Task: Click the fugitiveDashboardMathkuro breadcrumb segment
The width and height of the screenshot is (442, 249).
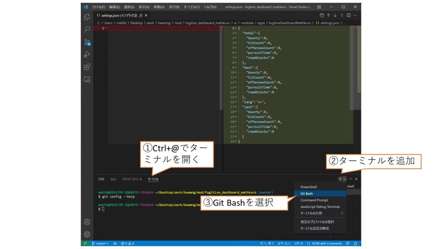Action: click(x=290, y=23)
